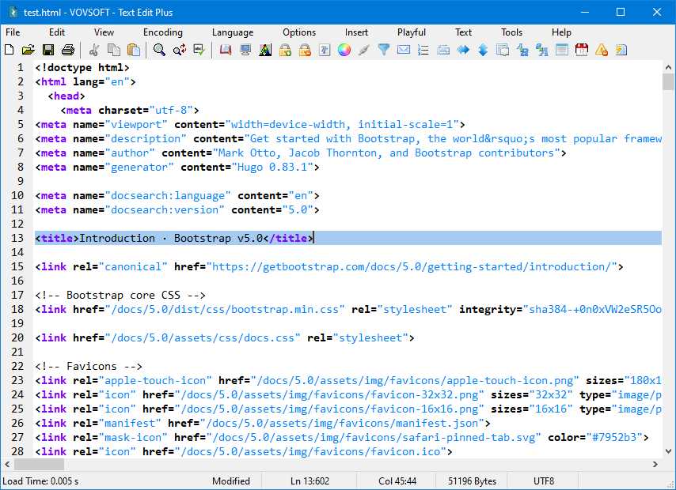
Task: Click the check-mark picture toolbar icon
Action: coord(199,50)
